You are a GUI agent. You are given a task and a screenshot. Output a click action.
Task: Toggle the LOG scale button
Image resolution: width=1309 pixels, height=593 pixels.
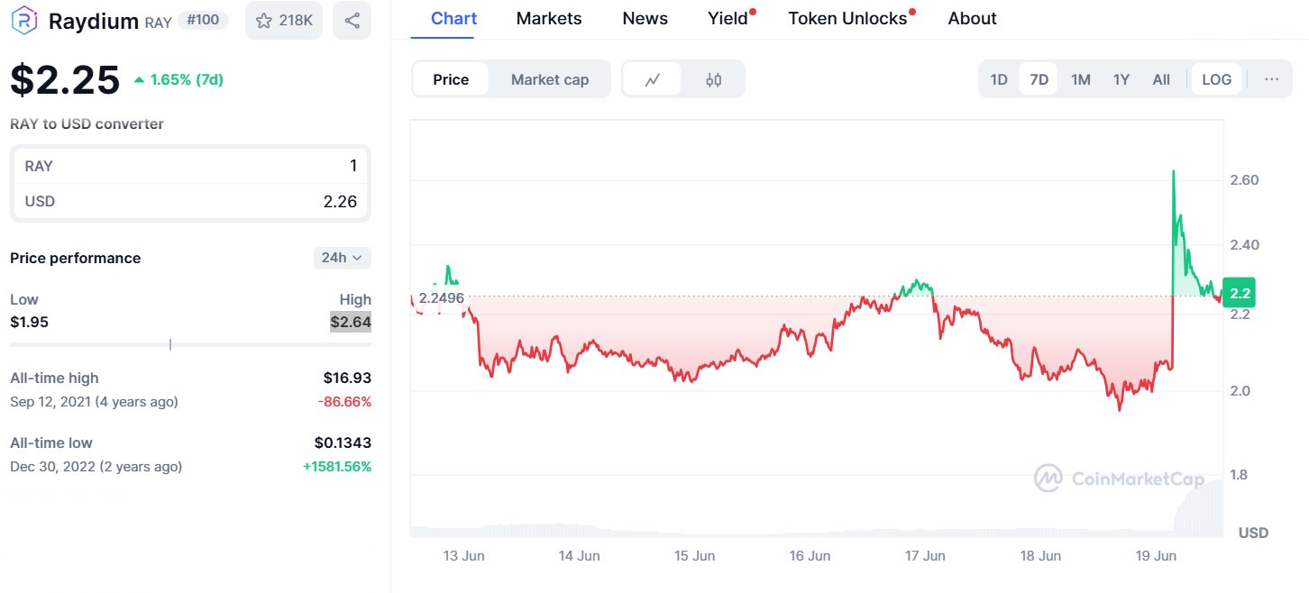(1216, 79)
